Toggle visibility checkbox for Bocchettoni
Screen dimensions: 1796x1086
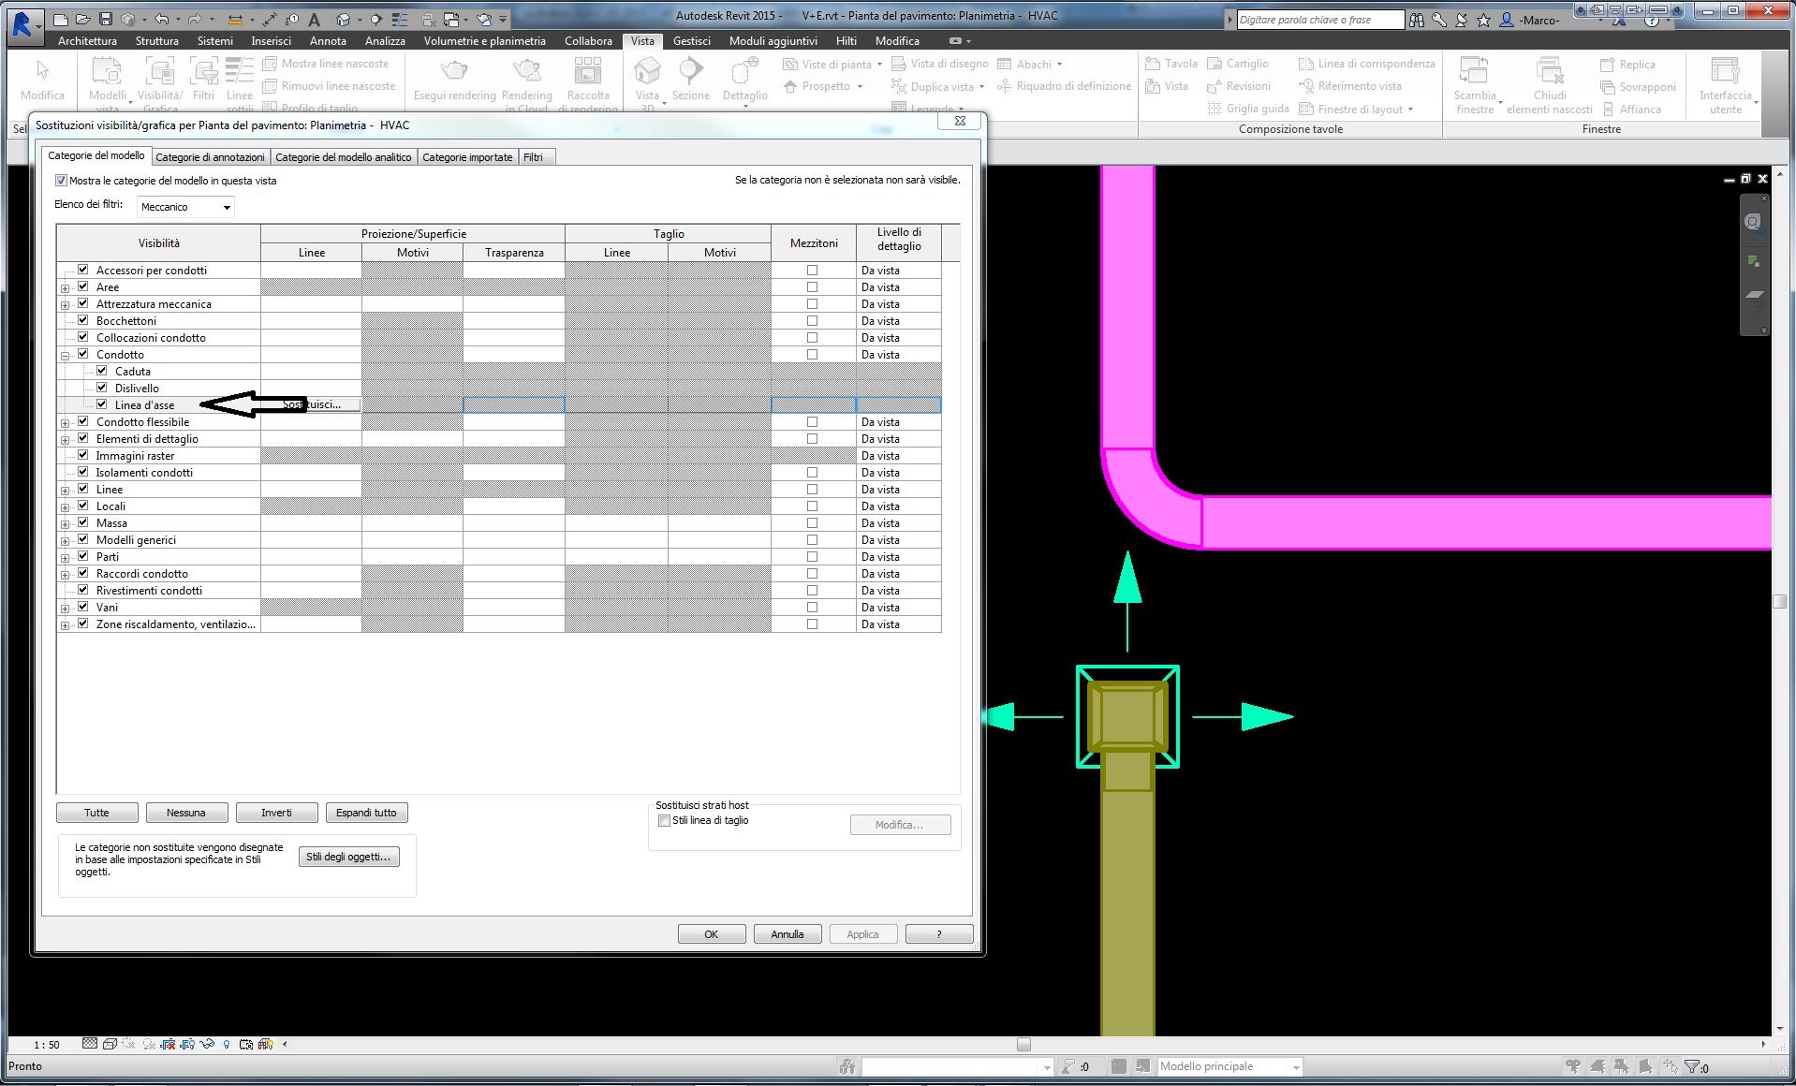pos(82,320)
